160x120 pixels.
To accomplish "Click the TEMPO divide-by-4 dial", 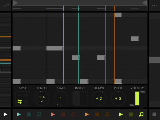I will pos(42,98).
